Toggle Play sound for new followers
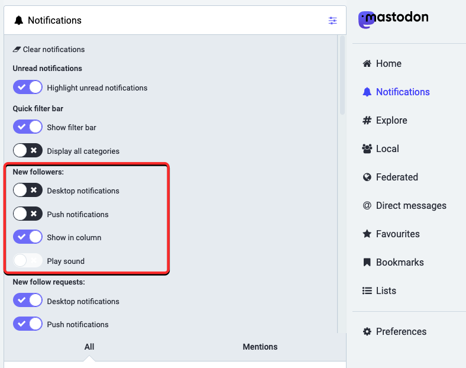The height and width of the screenshot is (368, 466). click(28, 261)
